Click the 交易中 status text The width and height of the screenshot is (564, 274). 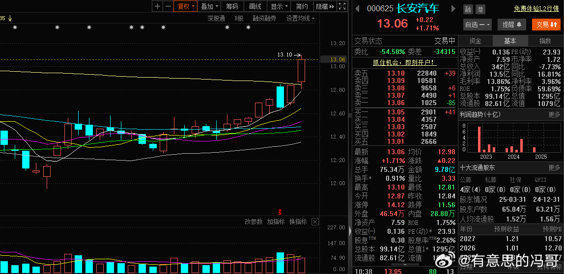[445, 41]
